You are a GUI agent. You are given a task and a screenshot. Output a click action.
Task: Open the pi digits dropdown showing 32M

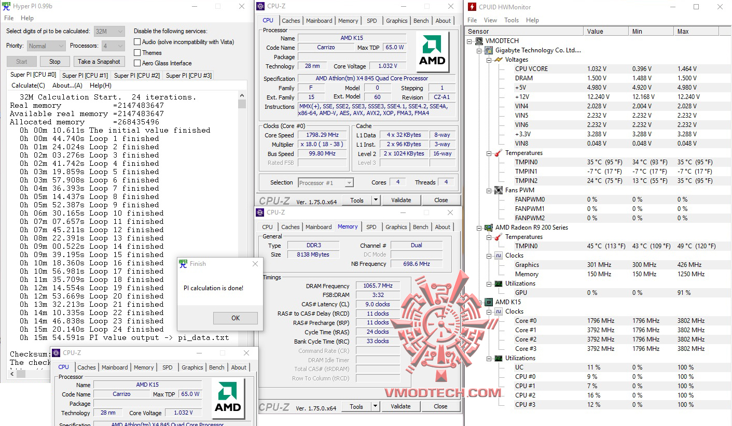coord(109,31)
